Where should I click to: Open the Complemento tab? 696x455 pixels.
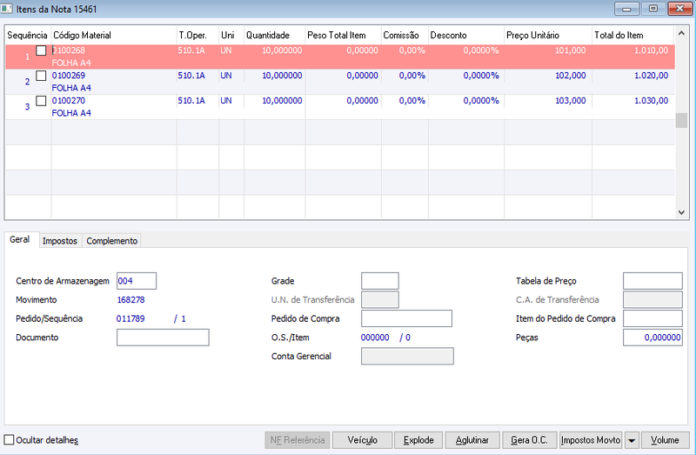(112, 241)
